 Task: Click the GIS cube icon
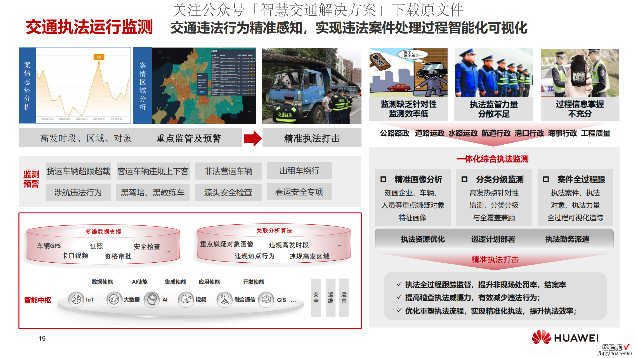point(266,300)
